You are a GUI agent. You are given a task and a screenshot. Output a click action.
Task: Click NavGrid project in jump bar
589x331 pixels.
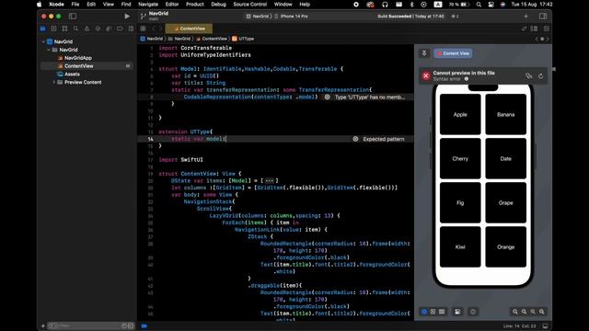pos(152,39)
